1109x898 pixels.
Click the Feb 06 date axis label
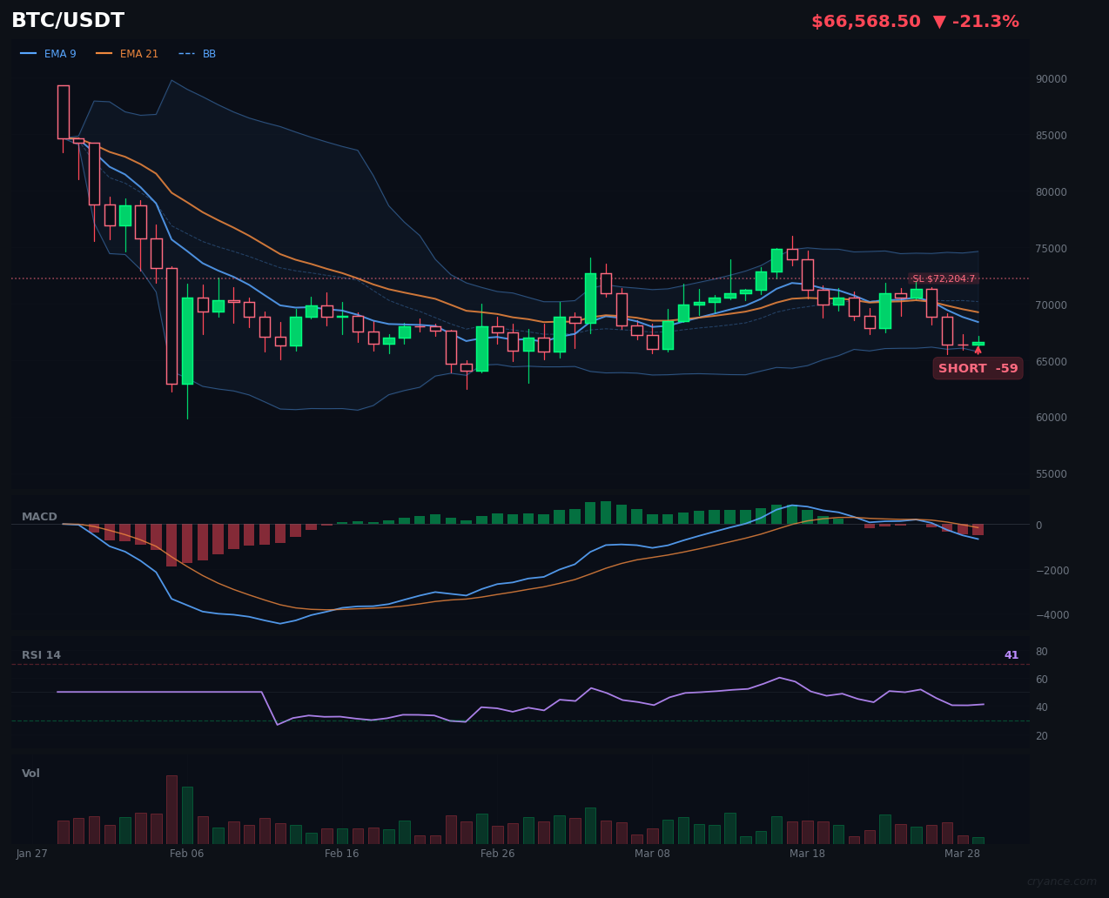point(186,854)
